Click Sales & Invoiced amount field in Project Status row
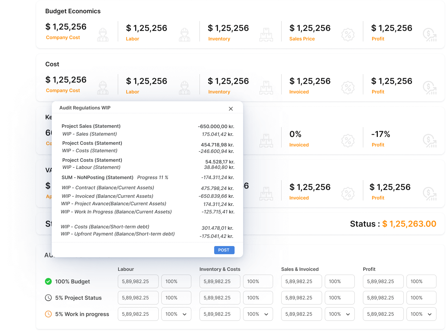 [x=301, y=298]
